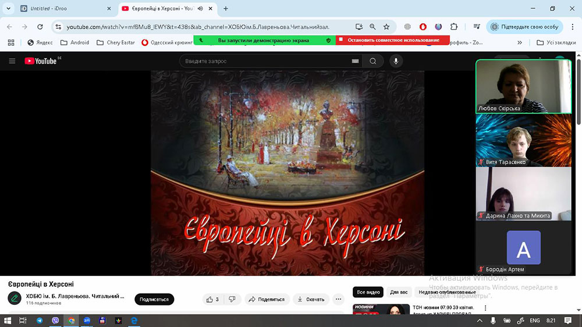Viewport: 582px width, 327px height.
Task: Open Task View on the taskbar
Action: pos(23,321)
